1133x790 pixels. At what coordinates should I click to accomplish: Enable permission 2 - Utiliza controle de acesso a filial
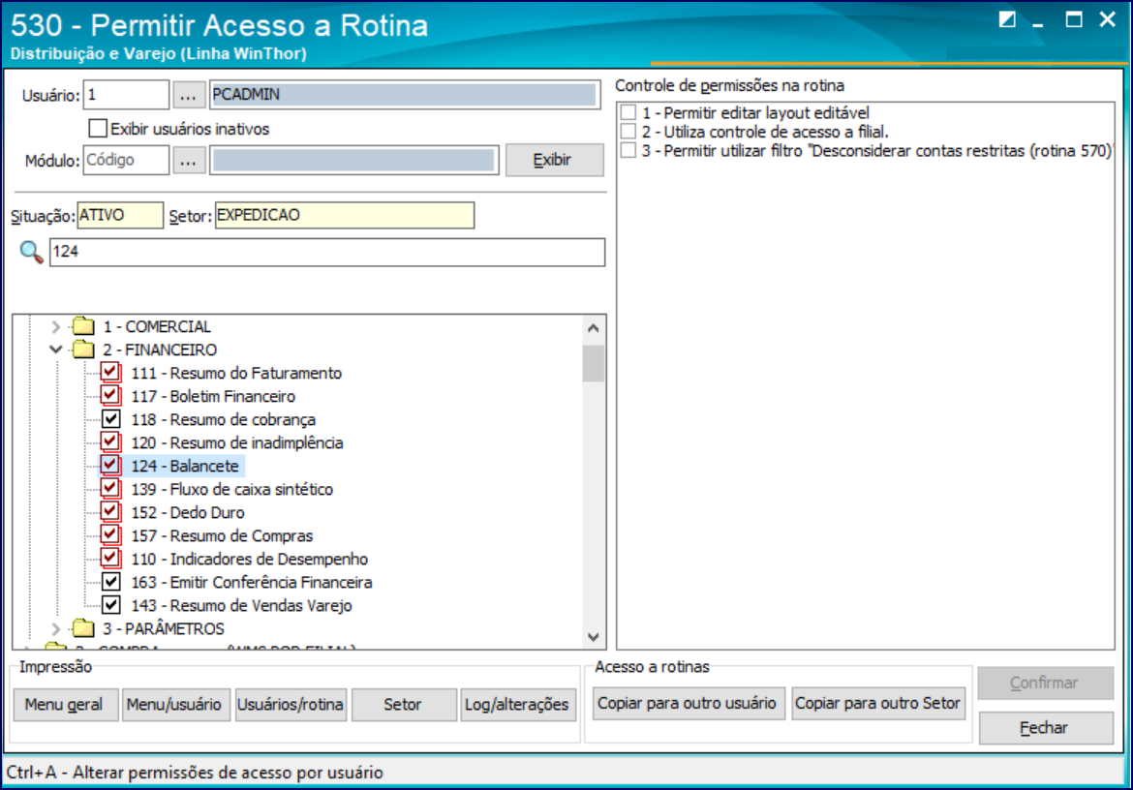point(628,132)
